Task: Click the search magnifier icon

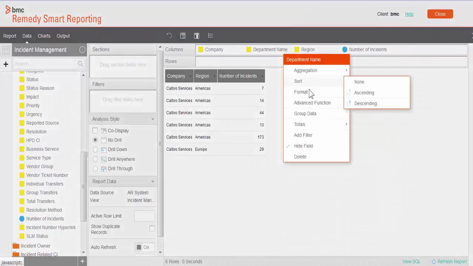Action: pyautogui.click(x=80, y=64)
